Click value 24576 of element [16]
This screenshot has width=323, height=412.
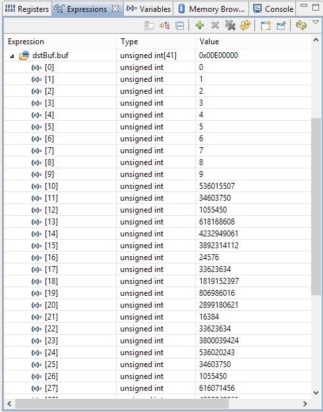(x=209, y=257)
